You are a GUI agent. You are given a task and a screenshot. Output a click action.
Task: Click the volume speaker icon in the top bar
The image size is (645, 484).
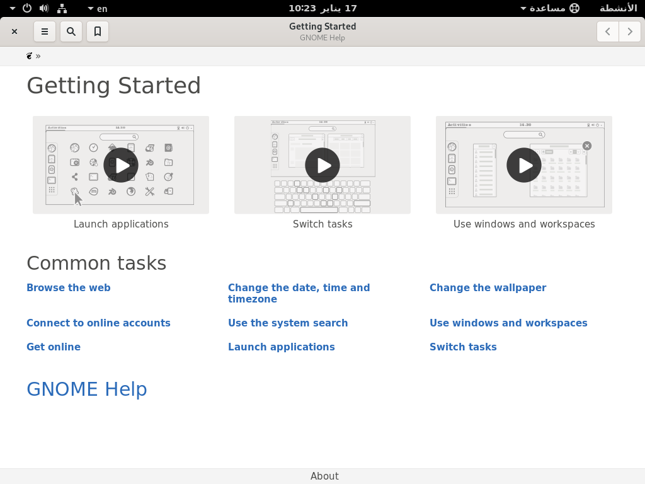(44, 8)
